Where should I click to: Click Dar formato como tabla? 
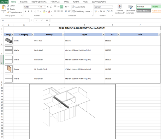pos(130,9)
